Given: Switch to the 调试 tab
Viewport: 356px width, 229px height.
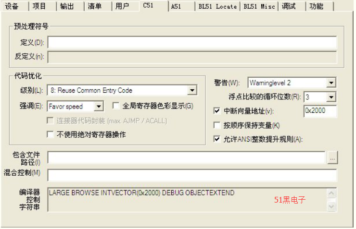Looking at the screenshot, I should [292, 6].
